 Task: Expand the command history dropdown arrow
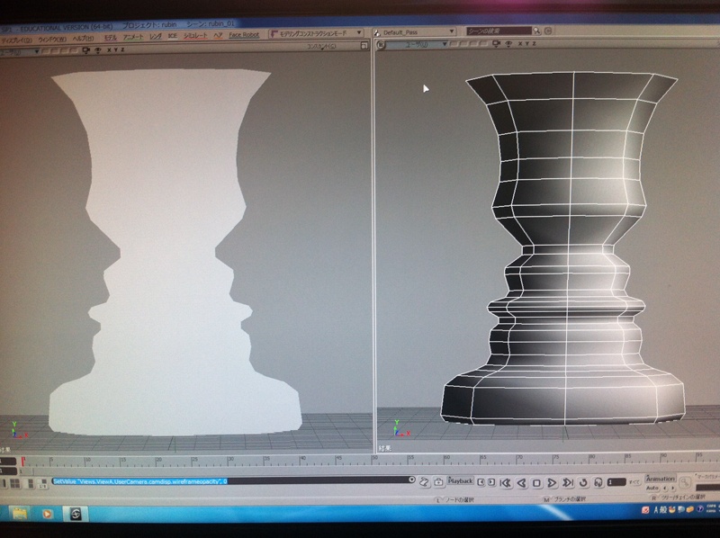coord(411,481)
